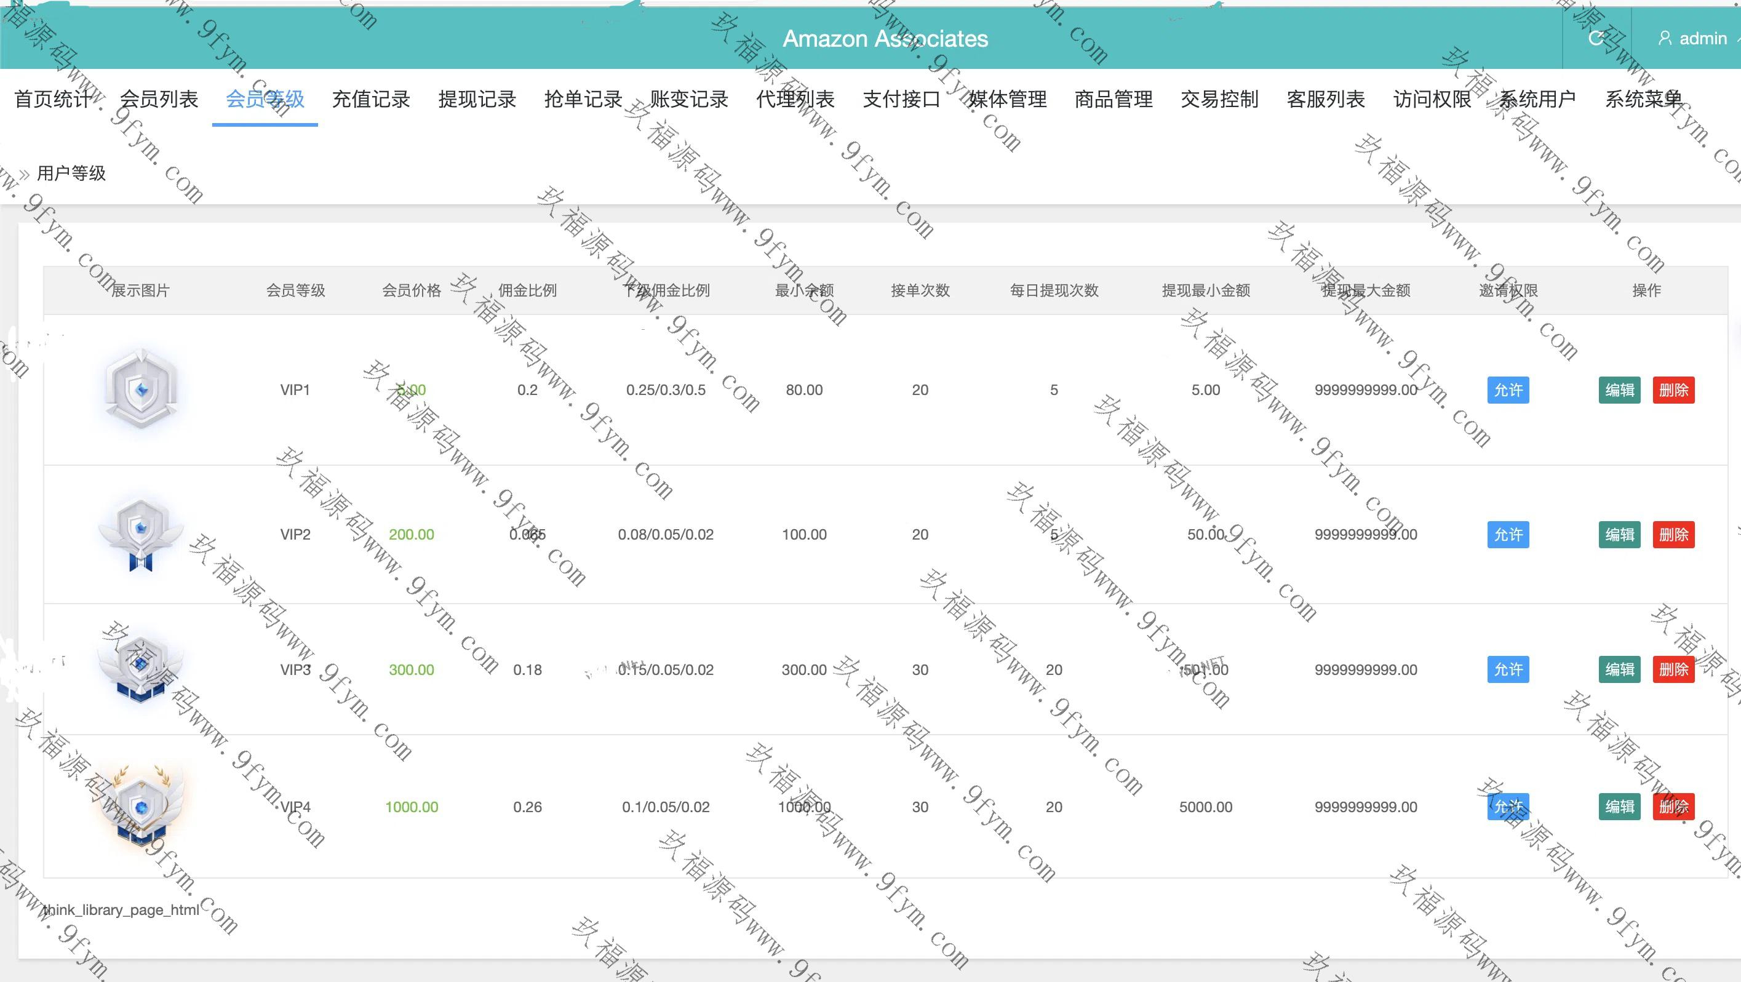Switch to 充值记录 tab
The image size is (1741, 982).
(x=371, y=99)
